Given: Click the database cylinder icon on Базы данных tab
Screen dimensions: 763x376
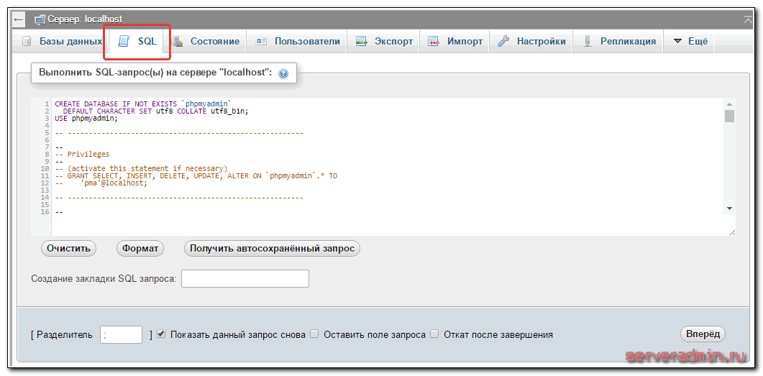Looking at the screenshot, I should click(27, 42).
